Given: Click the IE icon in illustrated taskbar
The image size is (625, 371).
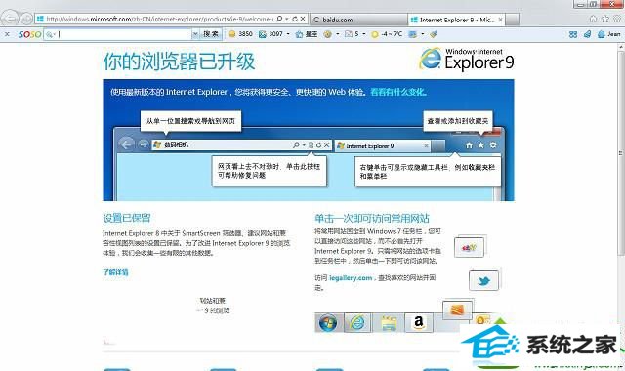Looking at the screenshot, I should (356, 323).
